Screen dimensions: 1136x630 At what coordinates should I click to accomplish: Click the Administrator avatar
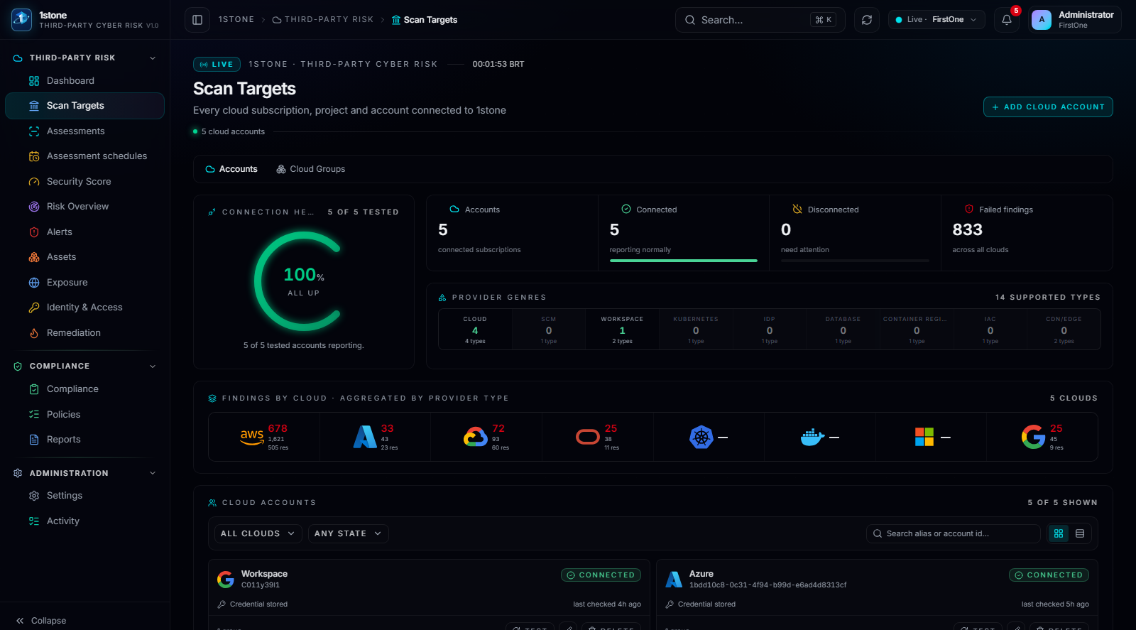pos(1042,20)
